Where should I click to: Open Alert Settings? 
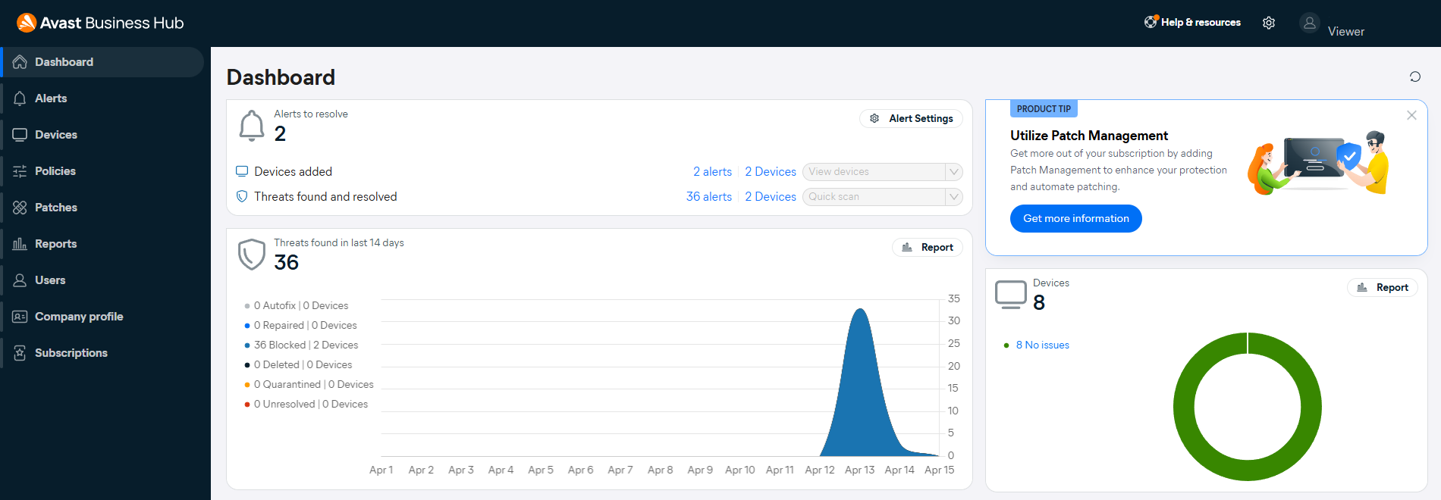(x=911, y=118)
